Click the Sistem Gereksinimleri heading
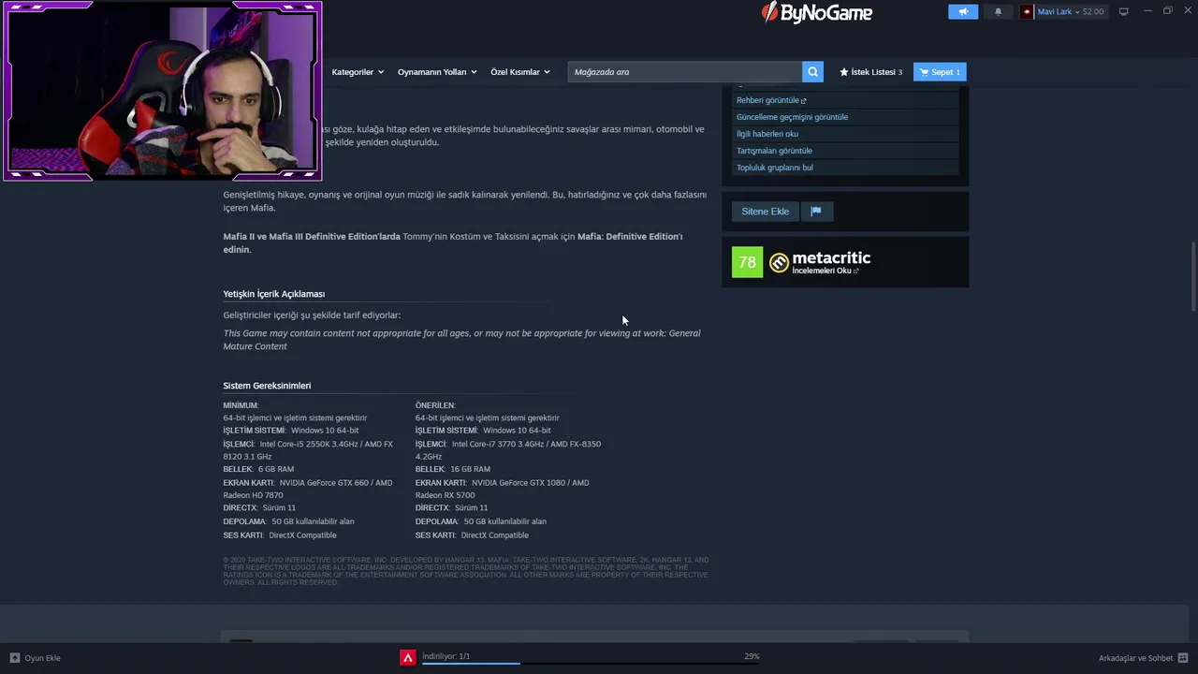1198x674 pixels. pos(267,386)
